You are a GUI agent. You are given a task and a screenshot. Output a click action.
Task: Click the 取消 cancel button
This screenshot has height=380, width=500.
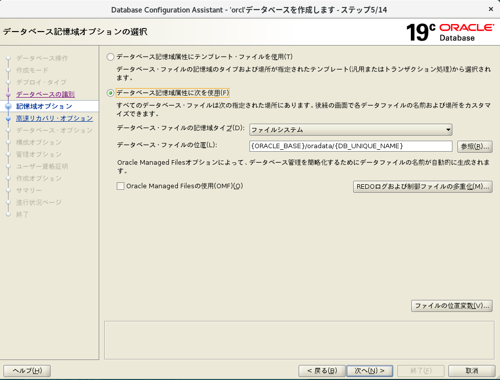click(471, 370)
